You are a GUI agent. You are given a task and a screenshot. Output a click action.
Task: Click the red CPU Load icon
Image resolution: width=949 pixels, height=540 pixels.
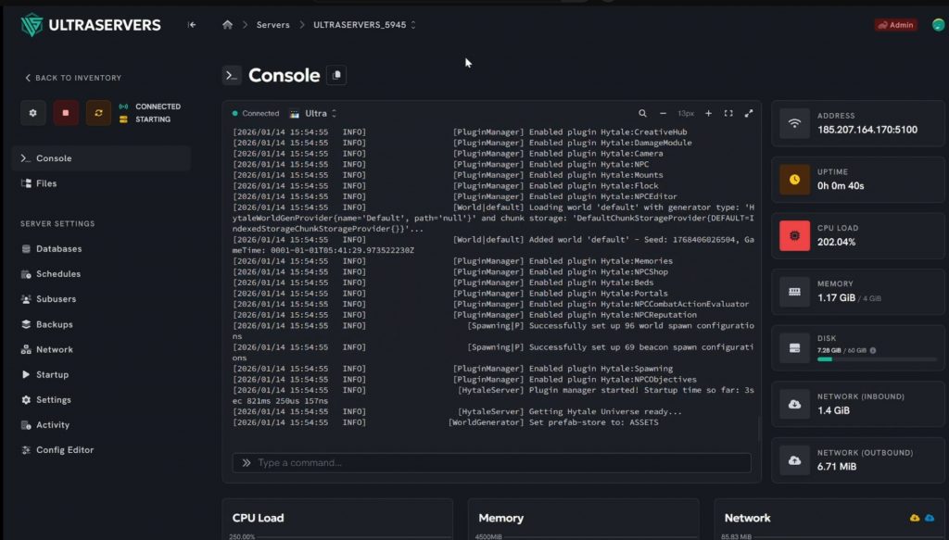point(794,235)
